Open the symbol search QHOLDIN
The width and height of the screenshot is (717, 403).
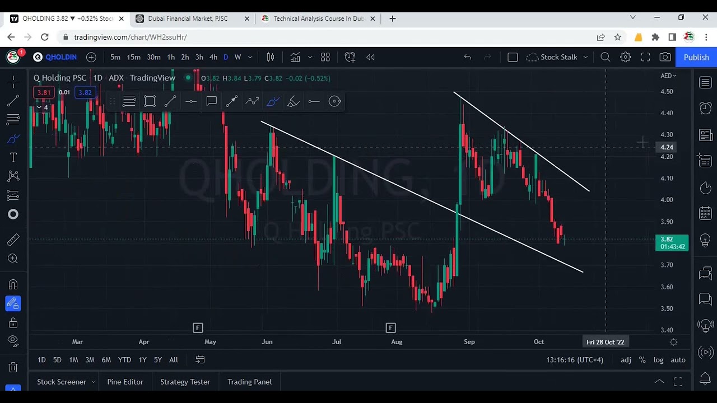click(55, 57)
